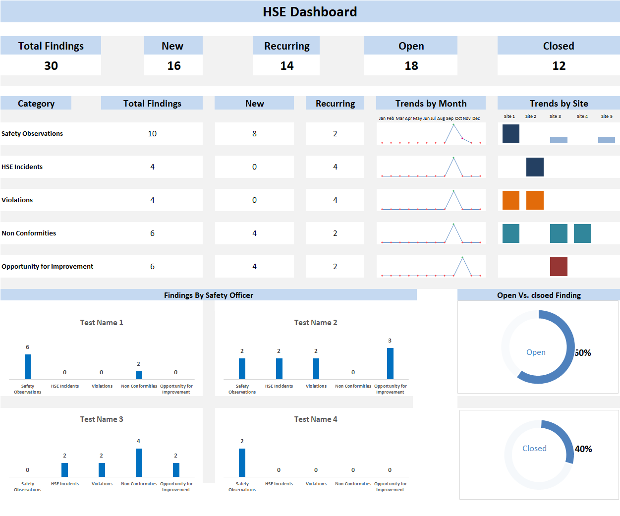Select the Safety Observations category row label
620x516 pixels.
32,133
